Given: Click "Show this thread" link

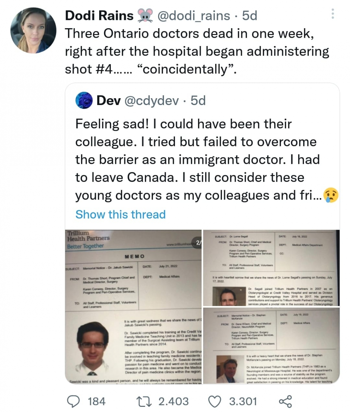Looking at the screenshot, I should click(x=120, y=214).
